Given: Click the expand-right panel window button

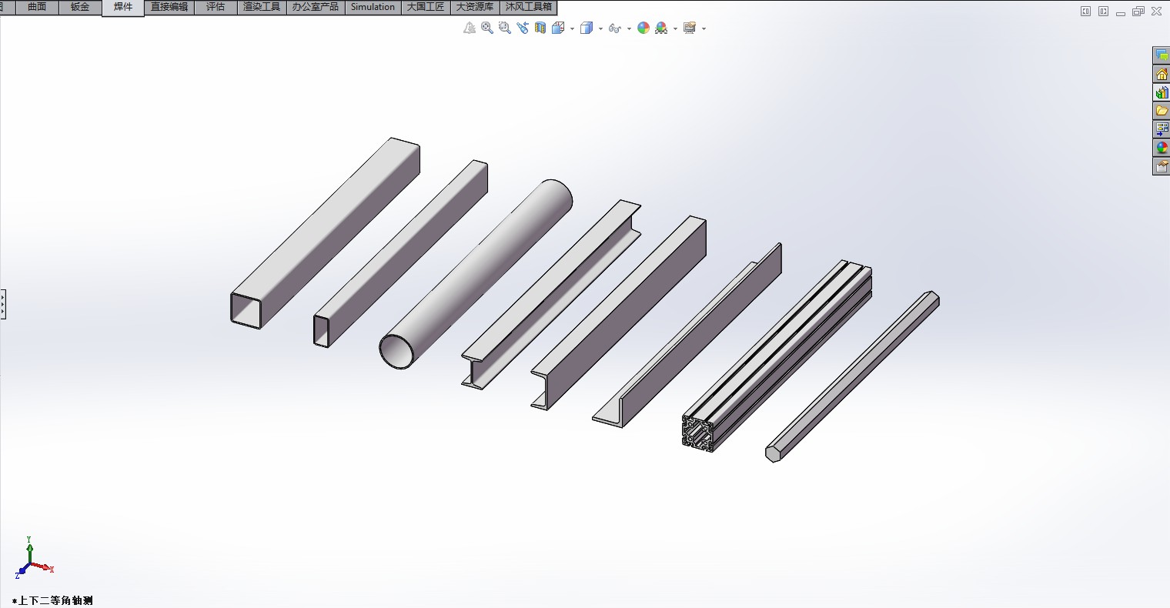Looking at the screenshot, I should 1103,12.
